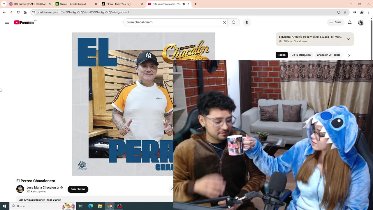Subscribe with the Suscribirme button

pyautogui.click(x=78, y=189)
